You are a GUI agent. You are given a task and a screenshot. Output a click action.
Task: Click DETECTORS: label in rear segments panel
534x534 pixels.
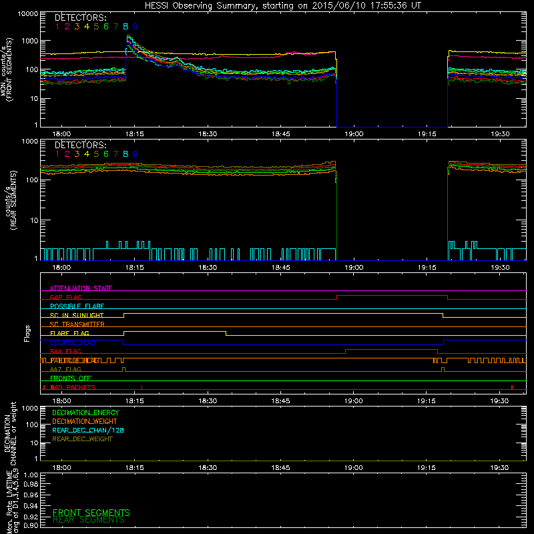81,145
